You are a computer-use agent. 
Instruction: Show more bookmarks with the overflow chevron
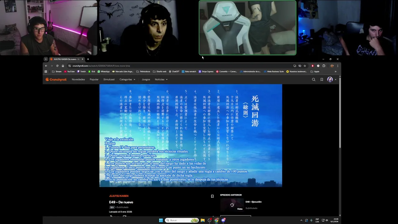coord(336,72)
